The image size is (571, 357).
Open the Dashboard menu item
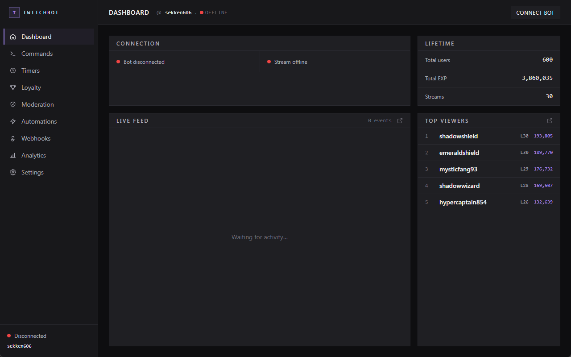tap(49, 37)
